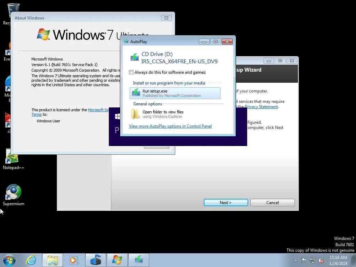Image resolution: width=356 pixels, height=267 pixels.
Task: Open Microsoft Software License link in About Windows
Action: (98, 110)
